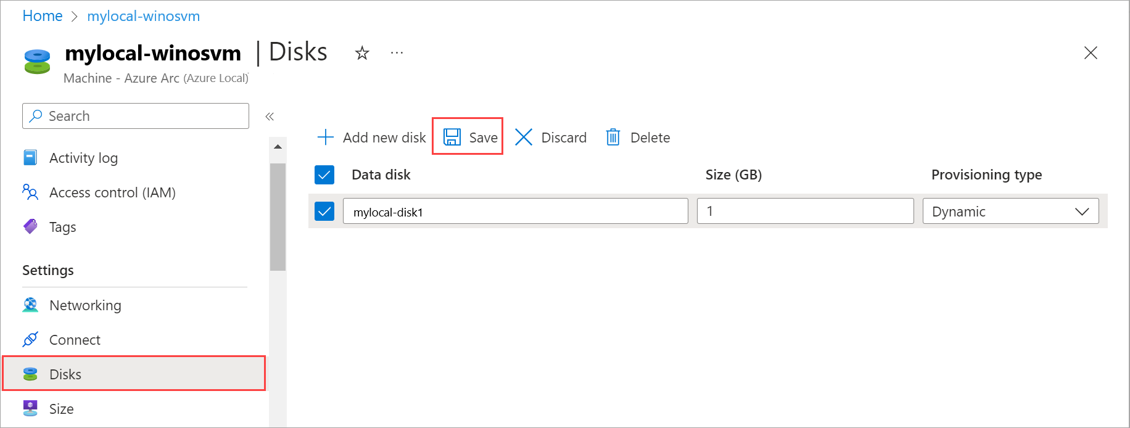Screen dimensions: 1130x428
Task: Click the Data disk column header
Action: (381, 175)
